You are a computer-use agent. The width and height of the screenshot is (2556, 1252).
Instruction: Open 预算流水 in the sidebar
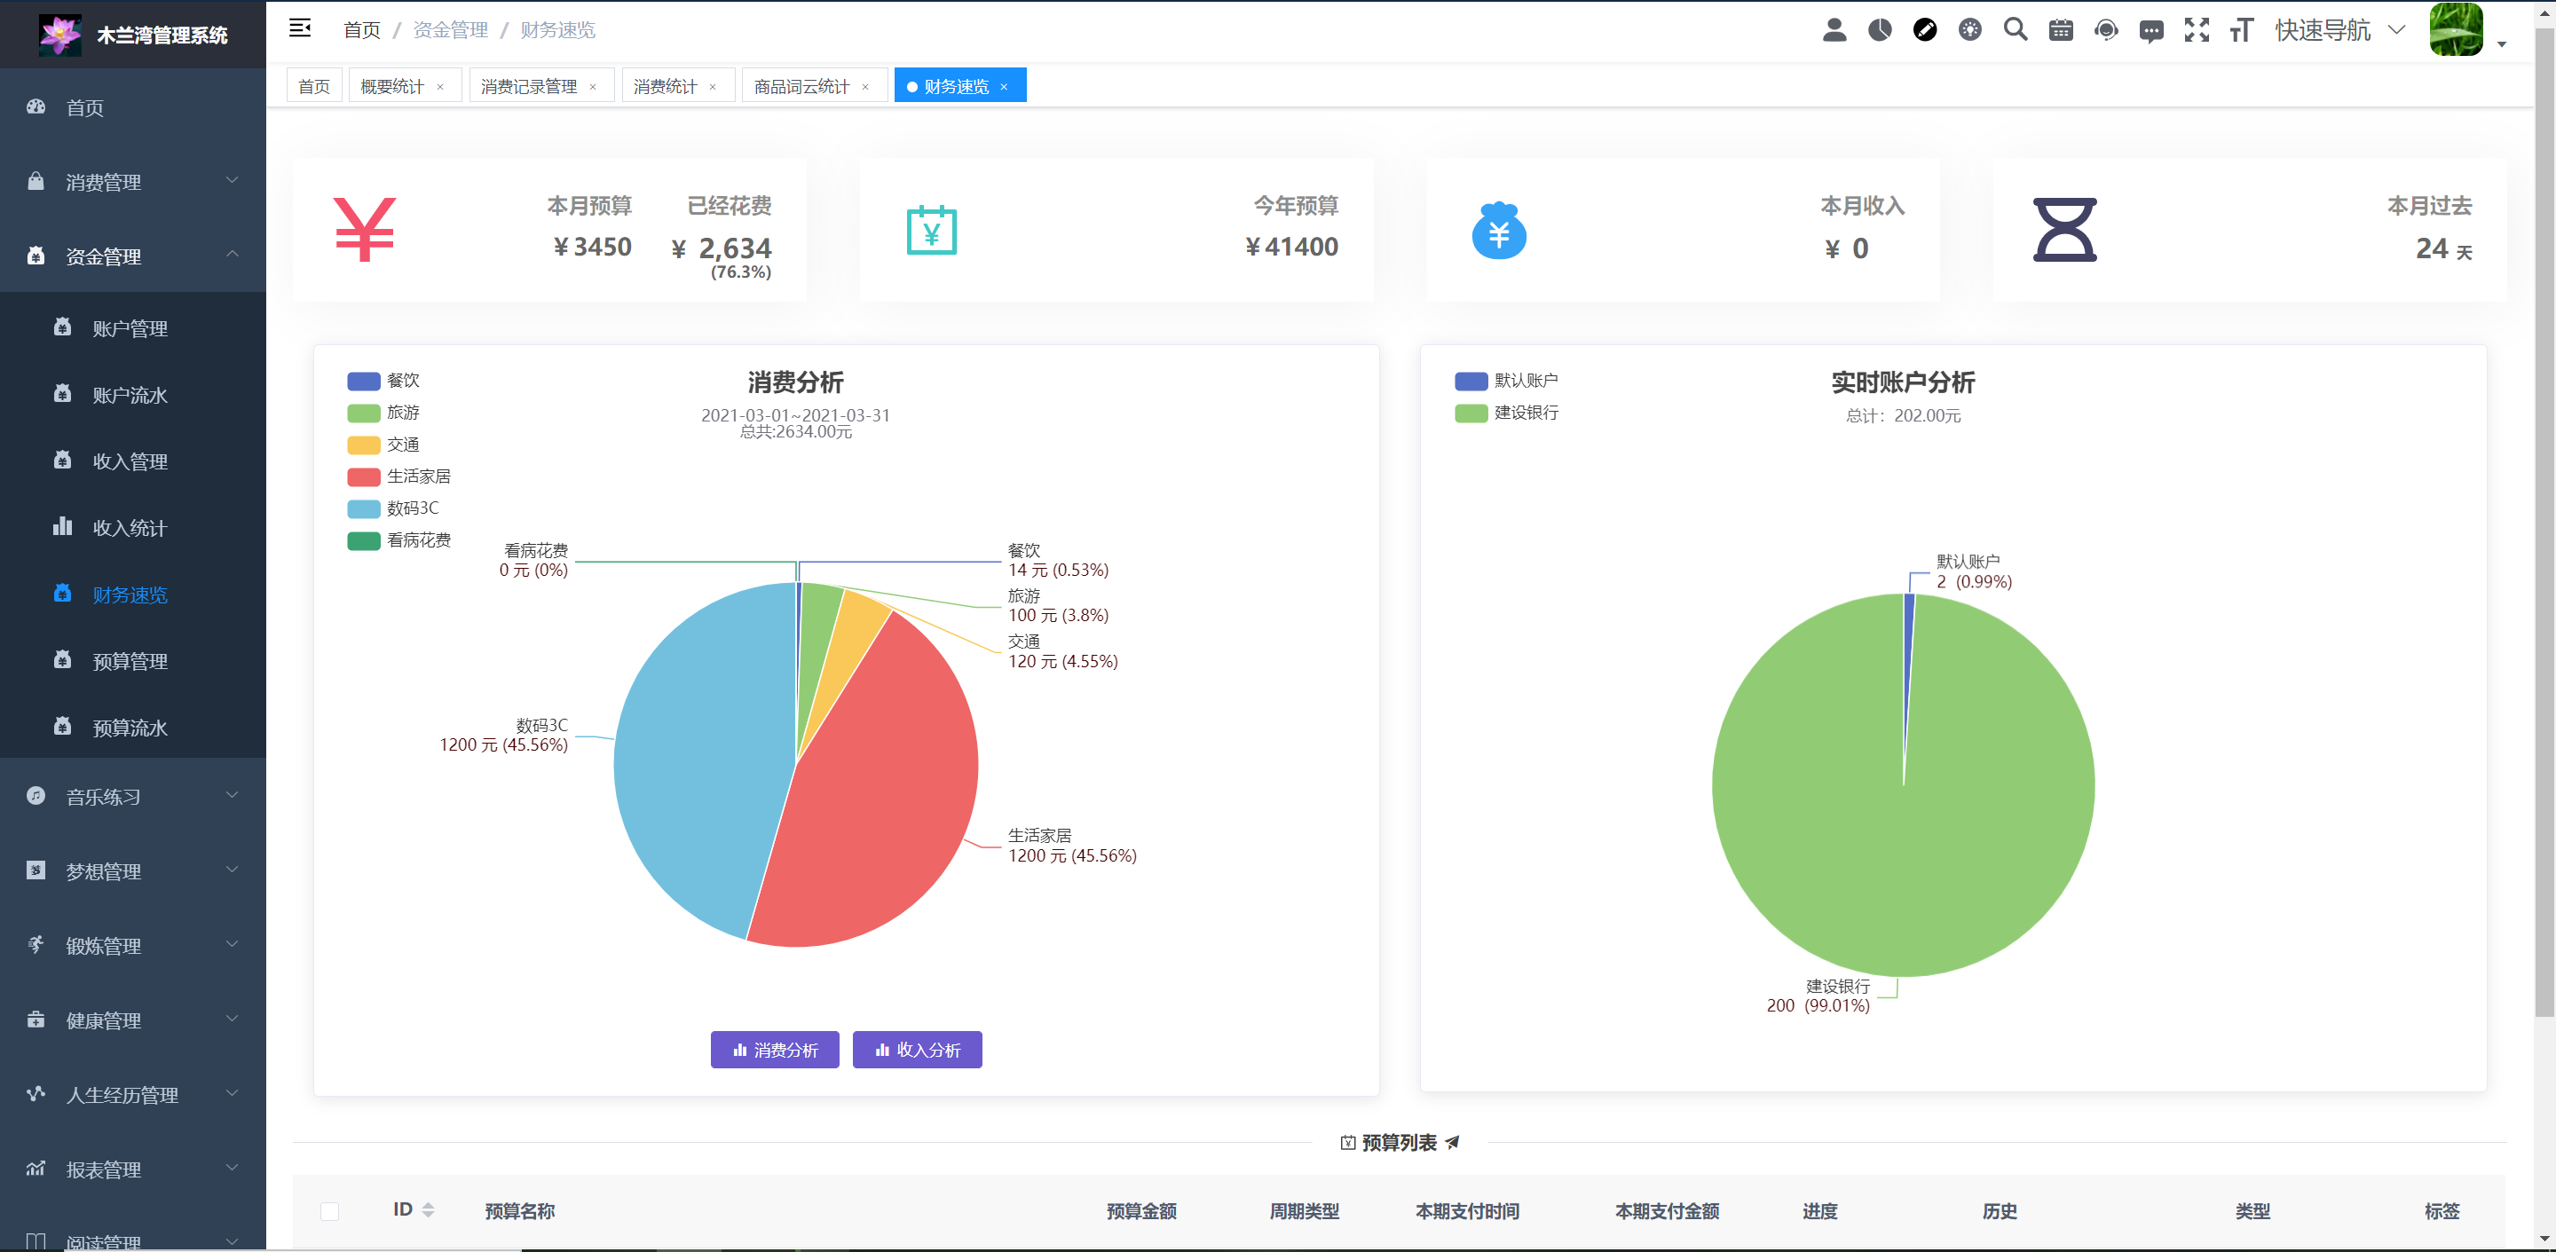click(133, 728)
